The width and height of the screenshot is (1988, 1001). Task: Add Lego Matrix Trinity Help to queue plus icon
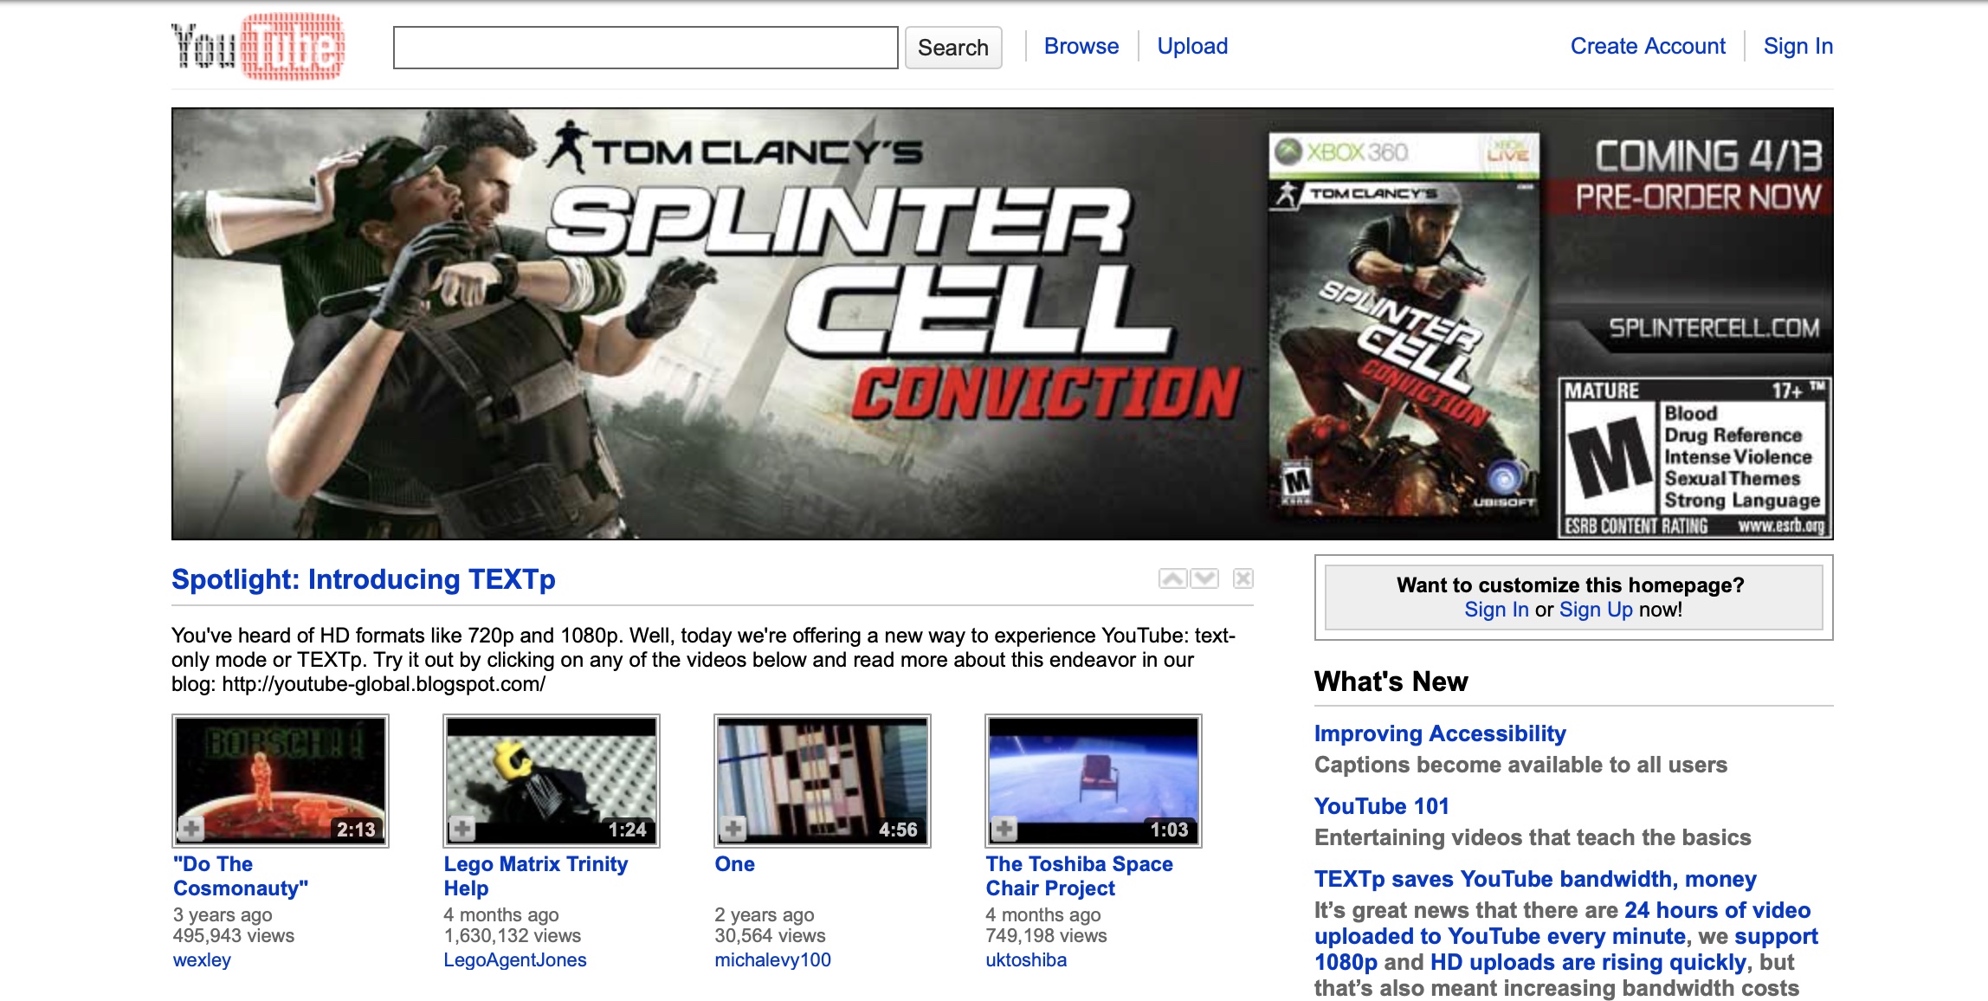pos(462,829)
